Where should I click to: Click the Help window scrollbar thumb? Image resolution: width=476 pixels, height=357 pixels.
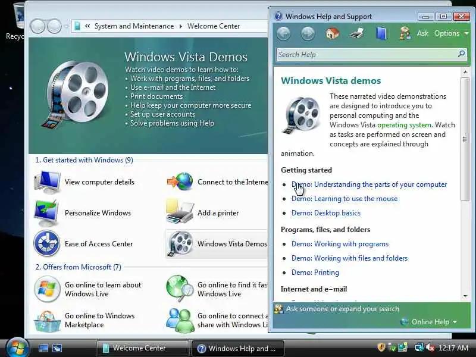[x=465, y=139]
